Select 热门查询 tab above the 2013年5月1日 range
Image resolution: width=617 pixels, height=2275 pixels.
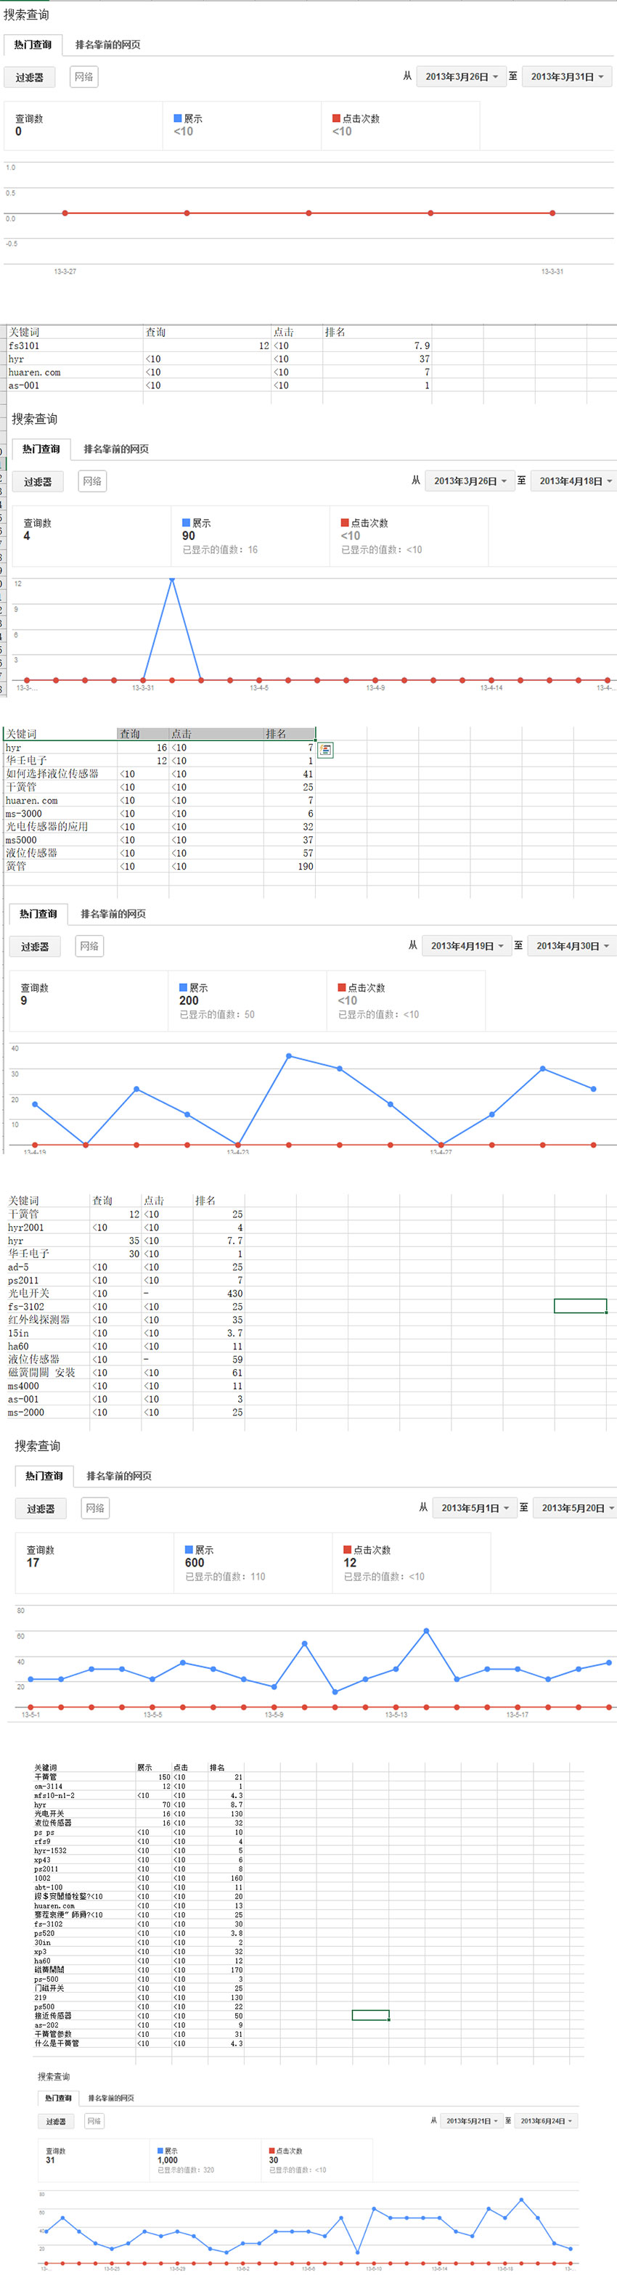(44, 1476)
